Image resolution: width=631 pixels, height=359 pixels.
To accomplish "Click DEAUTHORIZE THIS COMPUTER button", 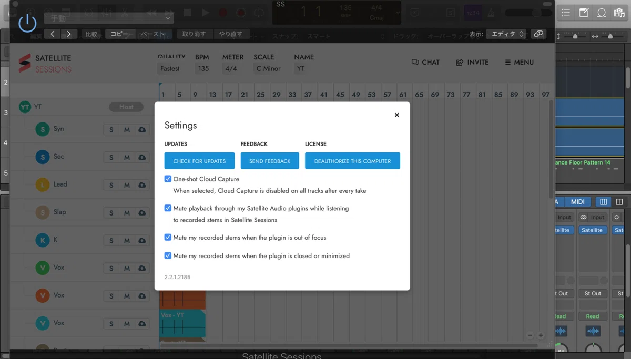I will click(x=352, y=161).
